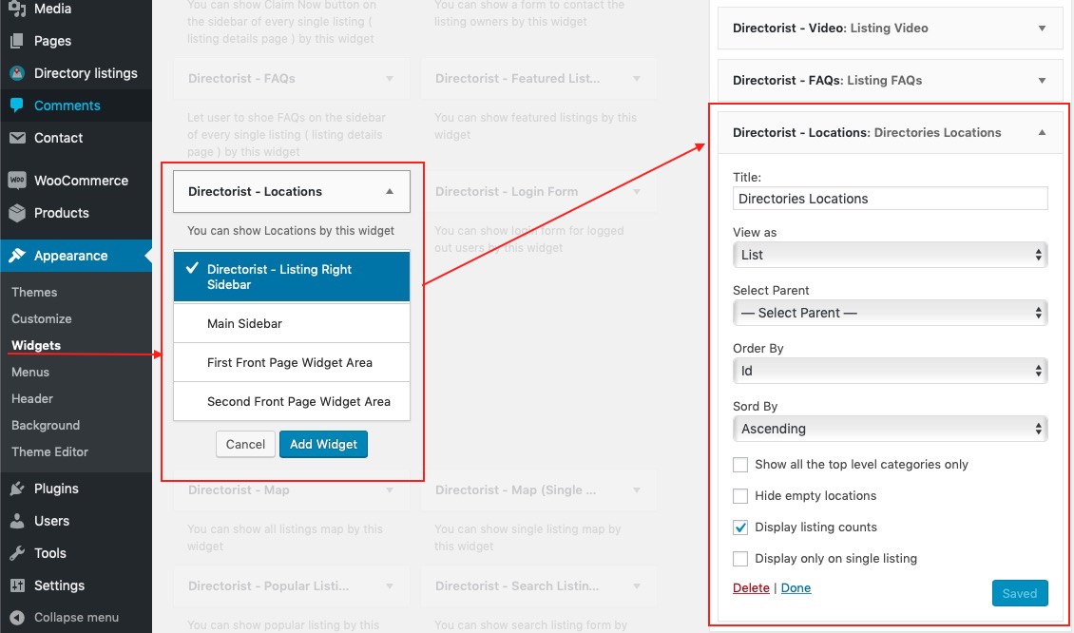This screenshot has width=1074, height=633.
Task: Expand Directorist - Featured List widget arrow
Action: [x=637, y=79]
